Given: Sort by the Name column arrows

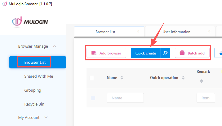Looking at the screenshot, I should 122,78.
